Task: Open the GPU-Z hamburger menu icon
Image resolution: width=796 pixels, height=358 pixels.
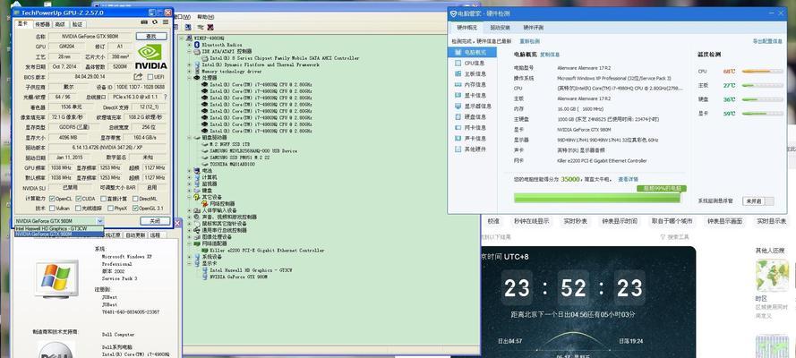Action: (x=165, y=22)
